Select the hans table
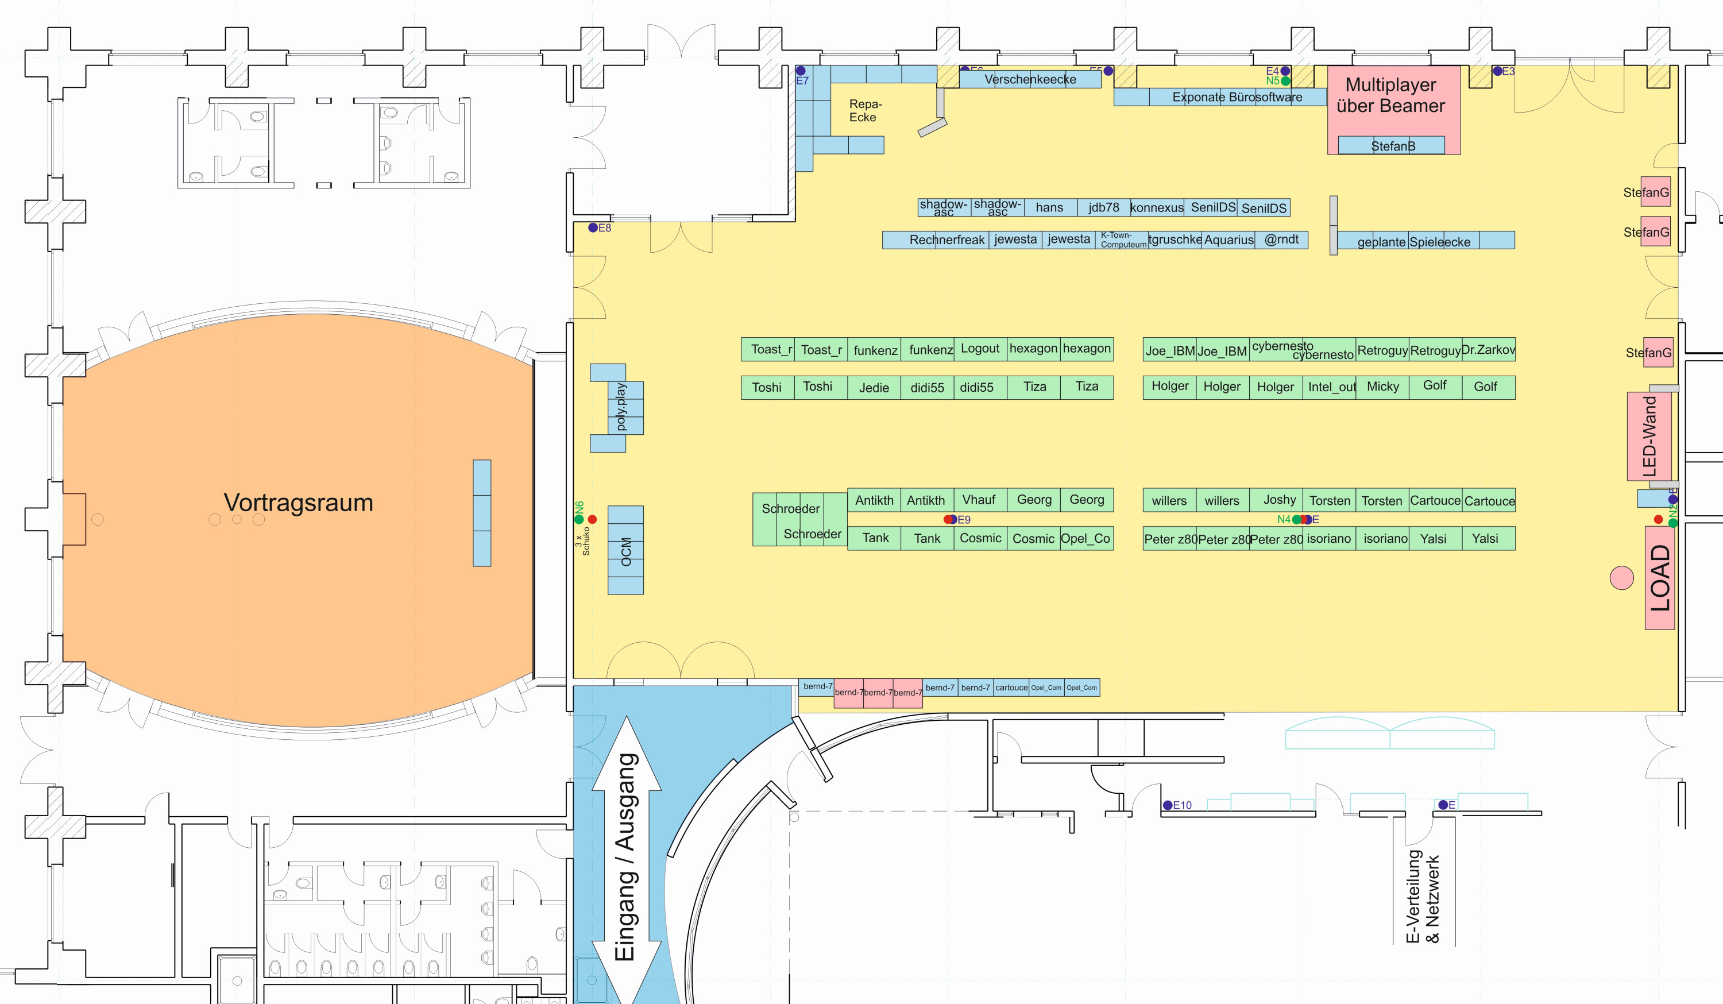This screenshot has width=1723, height=1004. (1050, 207)
